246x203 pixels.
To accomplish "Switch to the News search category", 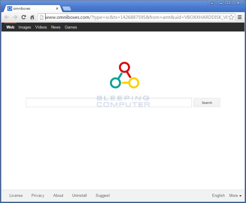I will [x=56, y=27].
